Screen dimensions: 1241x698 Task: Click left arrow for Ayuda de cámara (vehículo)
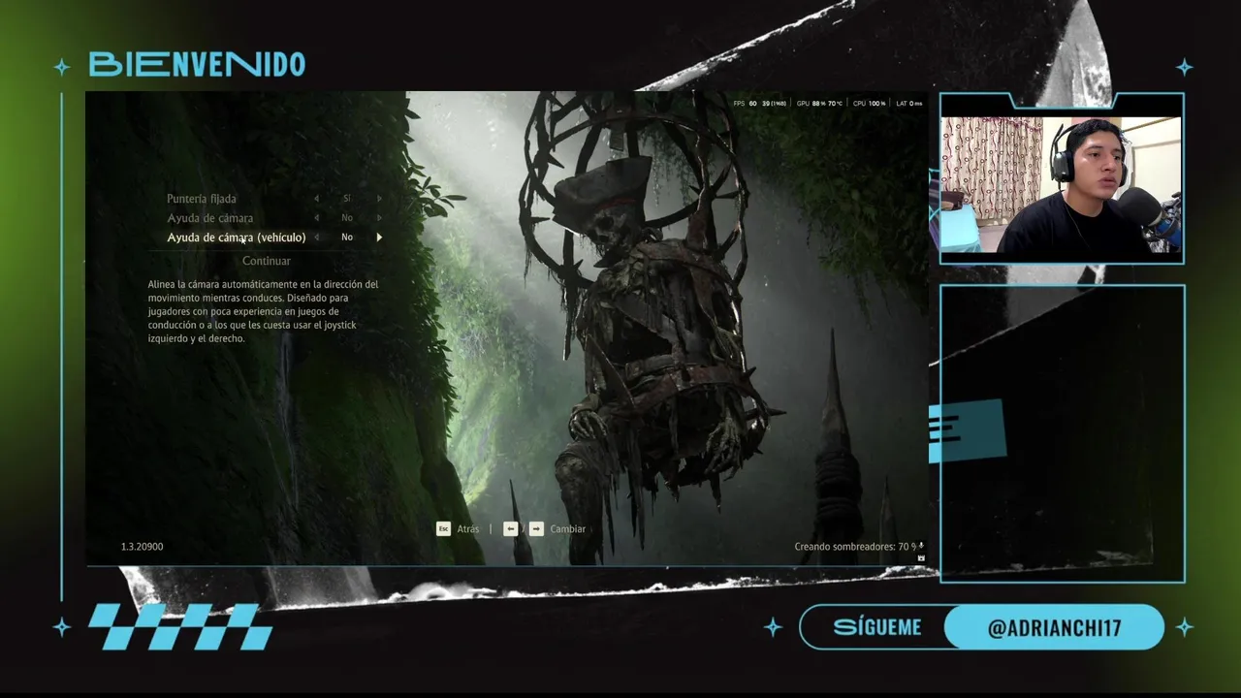[x=316, y=238]
